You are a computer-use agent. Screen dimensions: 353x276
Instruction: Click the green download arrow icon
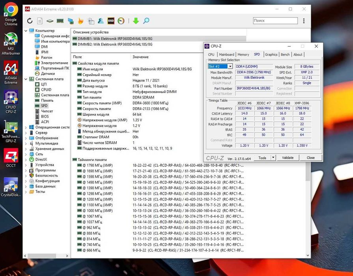(x=136, y=21)
